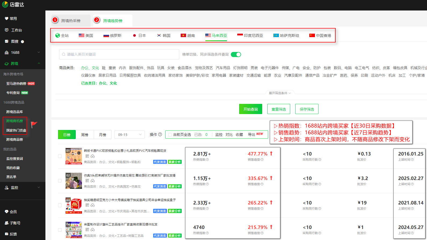This screenshot has height=240, width=427.
Task: Select the 周榜 weekly ranking tab
Action: [85, 135]
